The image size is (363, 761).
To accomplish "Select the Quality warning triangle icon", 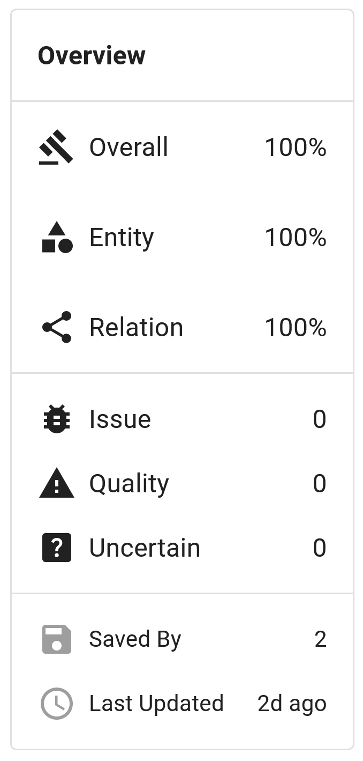I will tap(56, 483).
